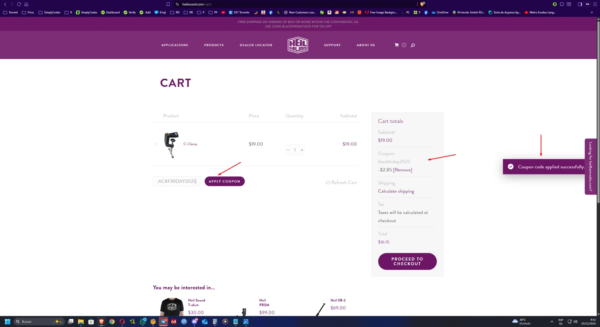Image resolution: width=600 pixels, height=327 pixels.
Task: Open Outlook from the taskbar
Action: (205, 322)
